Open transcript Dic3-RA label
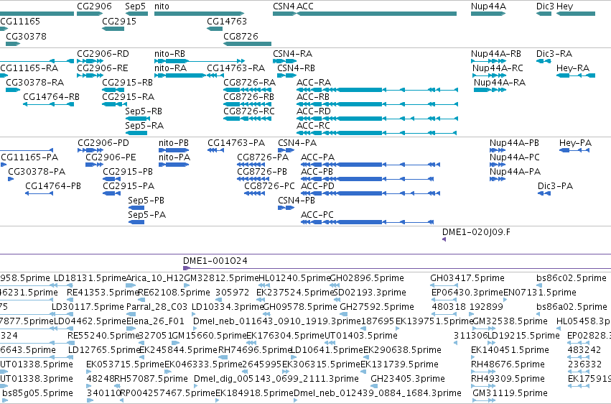 [x=554, y=53]
